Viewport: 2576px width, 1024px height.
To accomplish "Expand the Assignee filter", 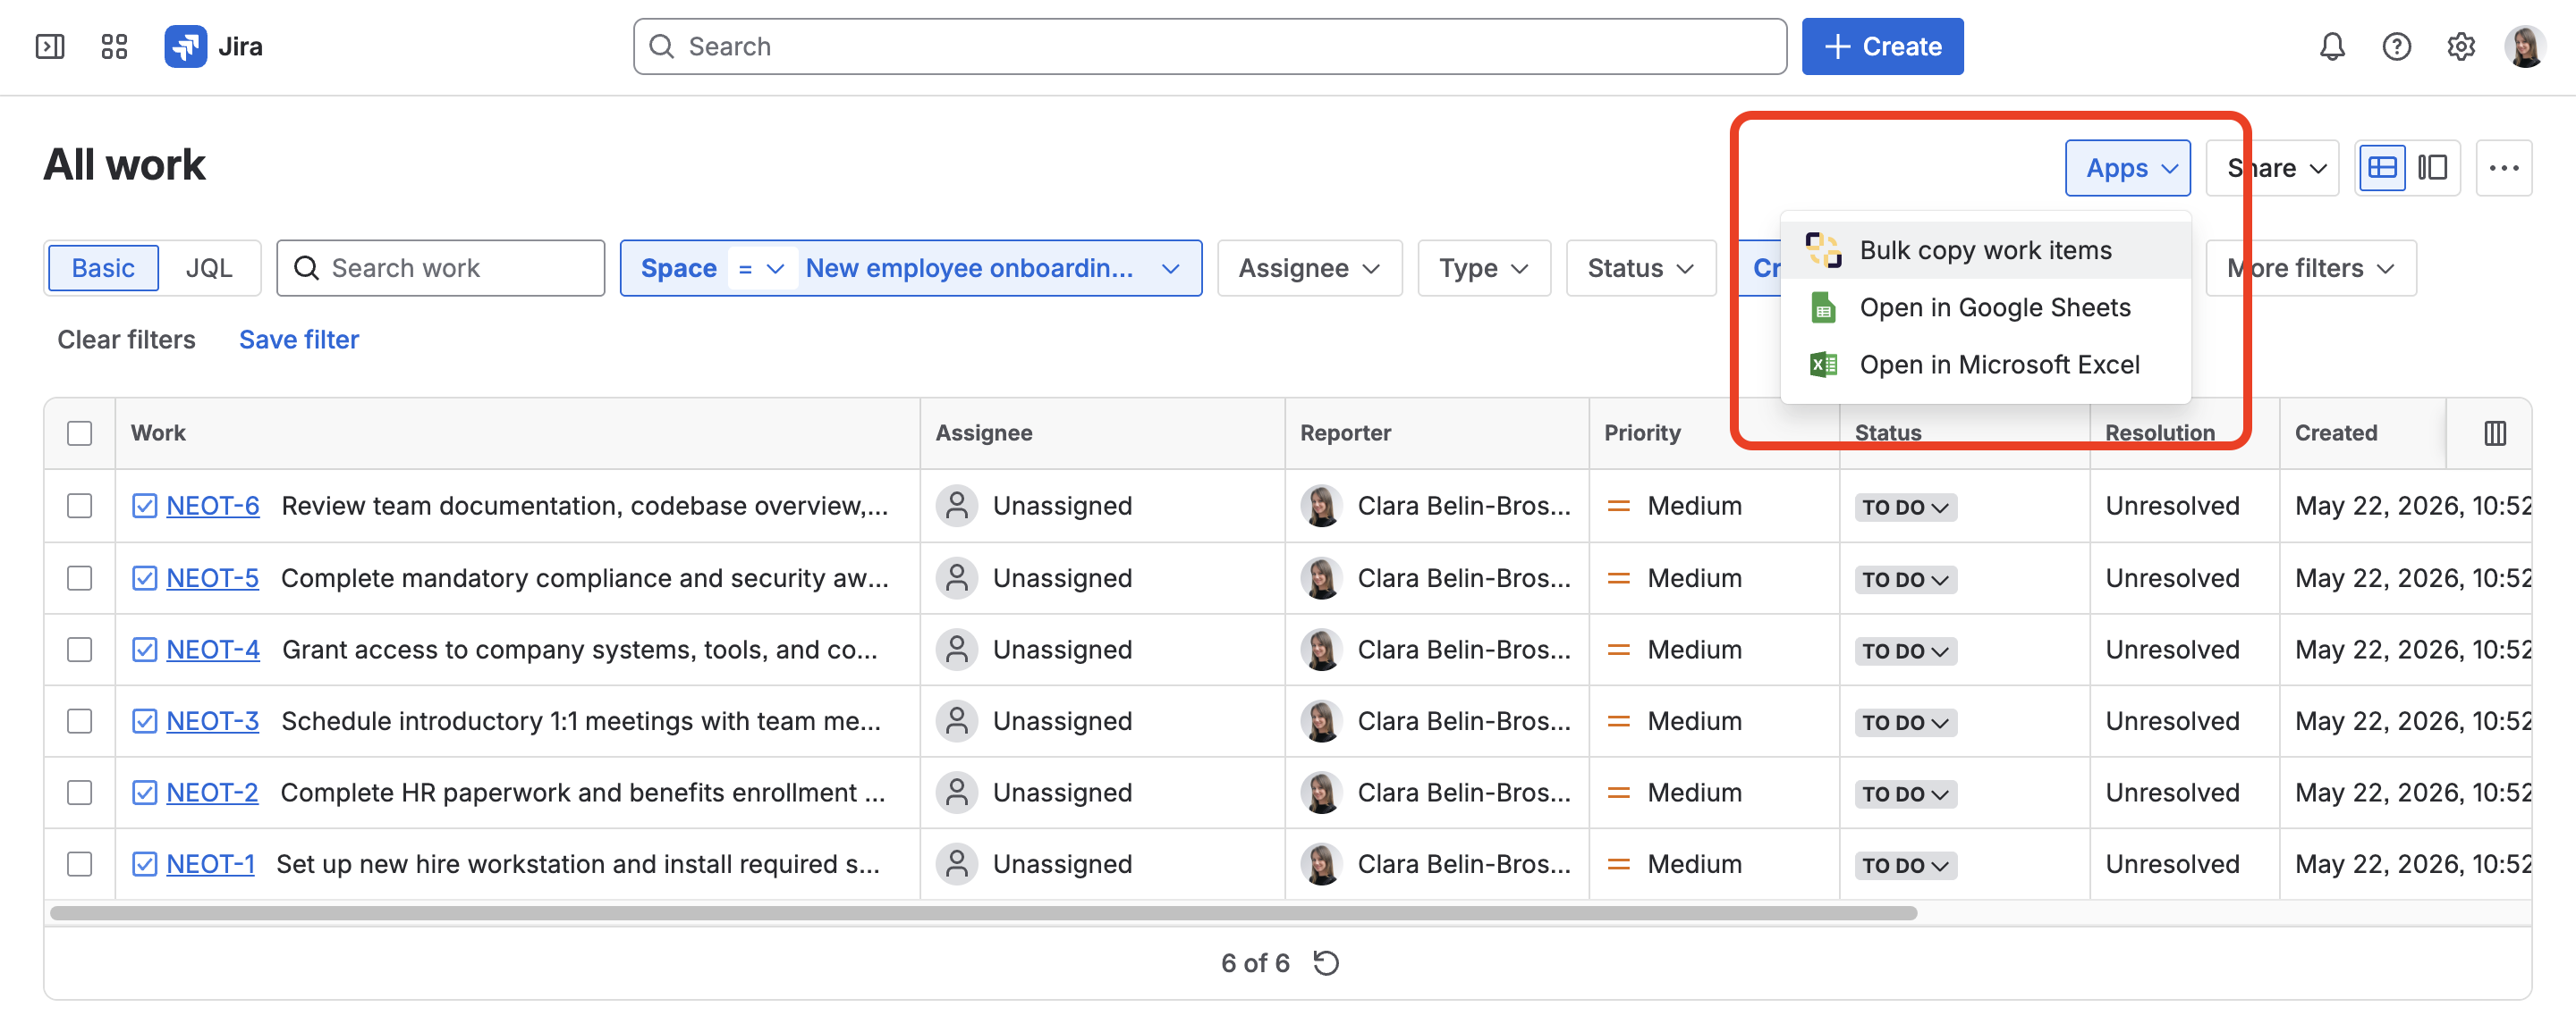I will pos(1309,268).
